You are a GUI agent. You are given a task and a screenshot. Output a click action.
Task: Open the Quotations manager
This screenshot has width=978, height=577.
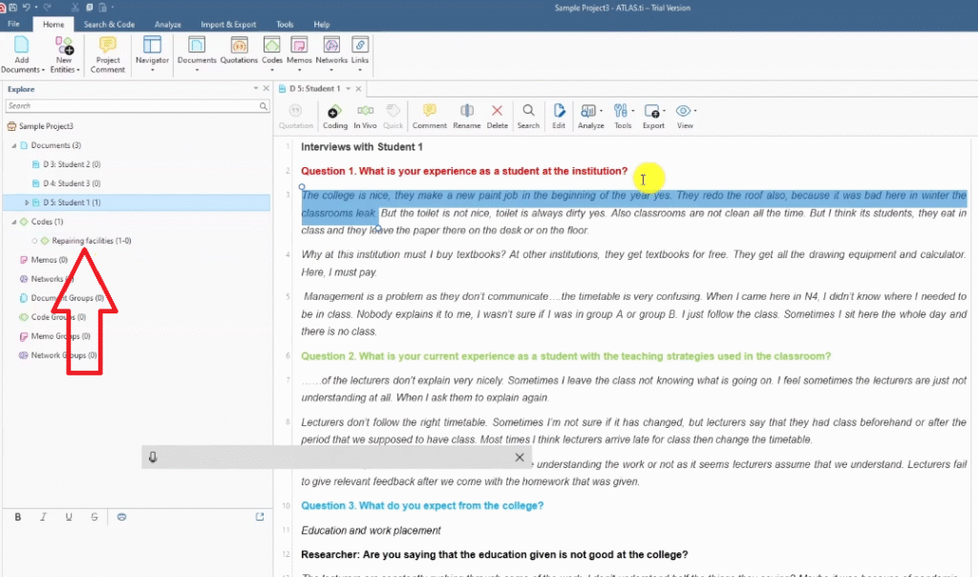pos(239,53)
